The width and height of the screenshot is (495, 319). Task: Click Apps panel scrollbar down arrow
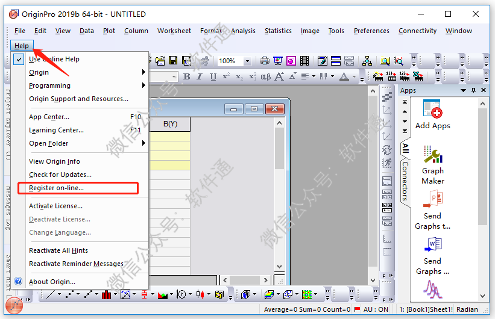pyautogui.click(x=483, y=296)
